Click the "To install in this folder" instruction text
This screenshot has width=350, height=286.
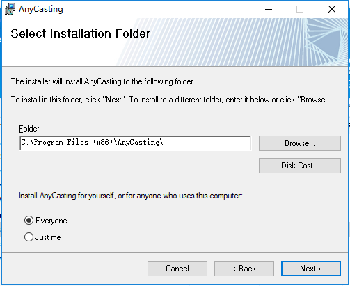(170, 100)
